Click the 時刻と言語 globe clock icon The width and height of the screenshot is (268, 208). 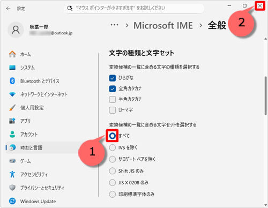coord(12,147)
